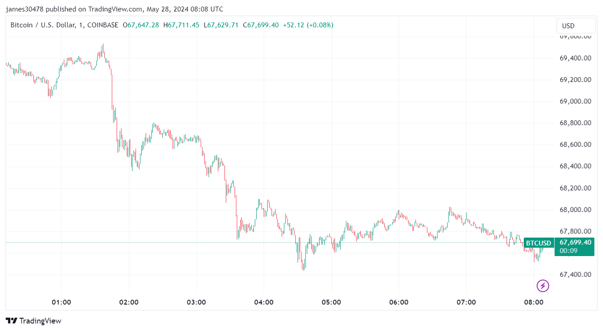Click the current price 67,699.40 label
Viewport: 603px width, 331px height.
coord(575,242)
